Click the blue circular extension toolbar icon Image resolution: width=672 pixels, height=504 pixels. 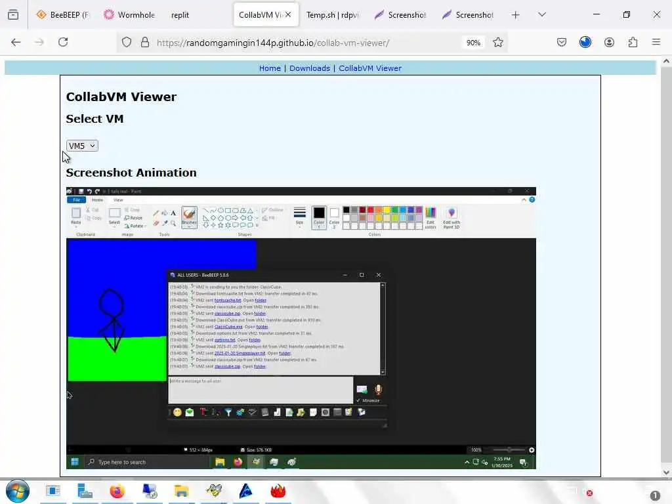coord(585,42)
